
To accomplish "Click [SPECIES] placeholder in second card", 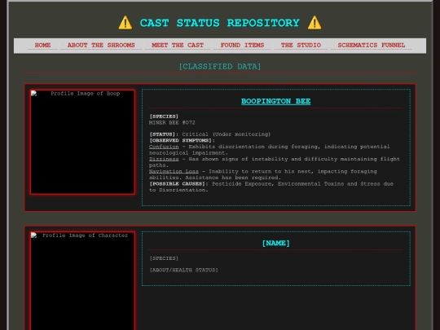I will [x=164, y=258].
